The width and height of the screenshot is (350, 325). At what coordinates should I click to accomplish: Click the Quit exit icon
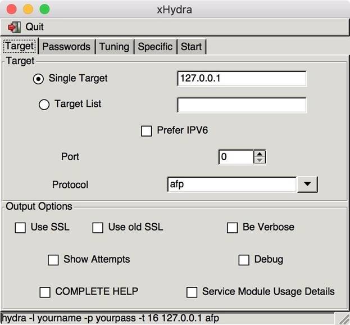coord(14,27)
